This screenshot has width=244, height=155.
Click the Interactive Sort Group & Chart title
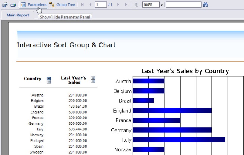(x=66, y=45)
